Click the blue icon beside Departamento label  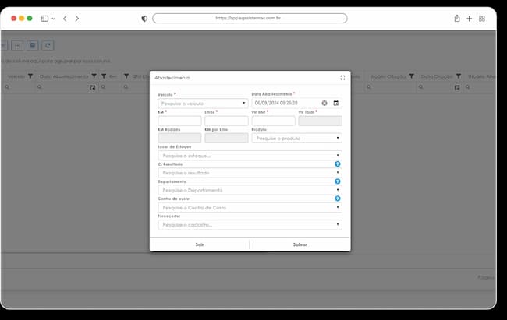click(x=337, y=181)
